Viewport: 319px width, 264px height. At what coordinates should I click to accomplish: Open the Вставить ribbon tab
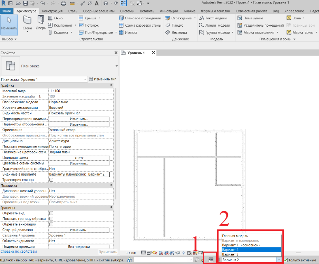(147, 11)
